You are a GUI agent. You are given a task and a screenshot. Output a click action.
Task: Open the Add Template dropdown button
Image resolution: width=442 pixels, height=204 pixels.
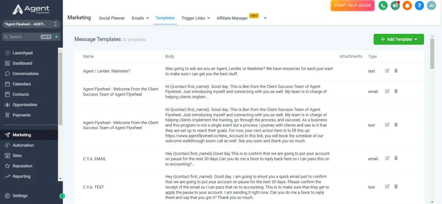[399, 39]
